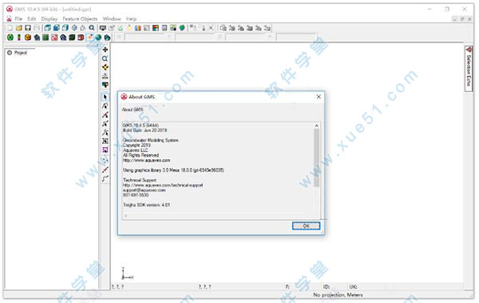Select the arrow Select Objects tool
Viewport: 479px width, 303px height.
(x=105, y=98)
